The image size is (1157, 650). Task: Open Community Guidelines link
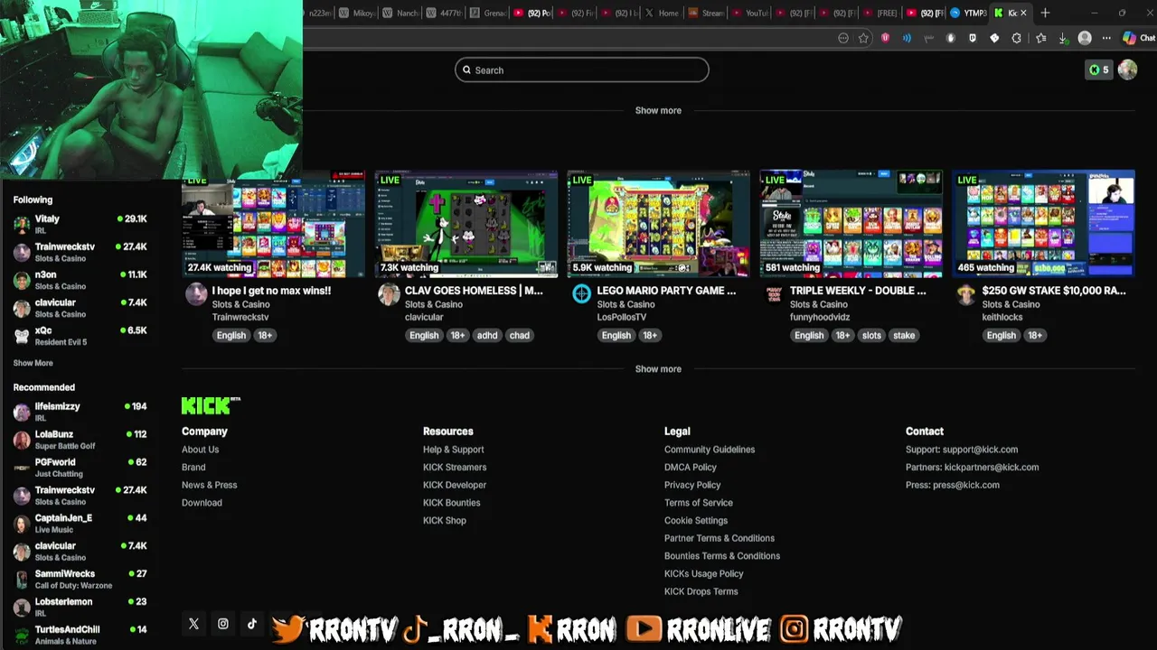click(x=710, y=450)
